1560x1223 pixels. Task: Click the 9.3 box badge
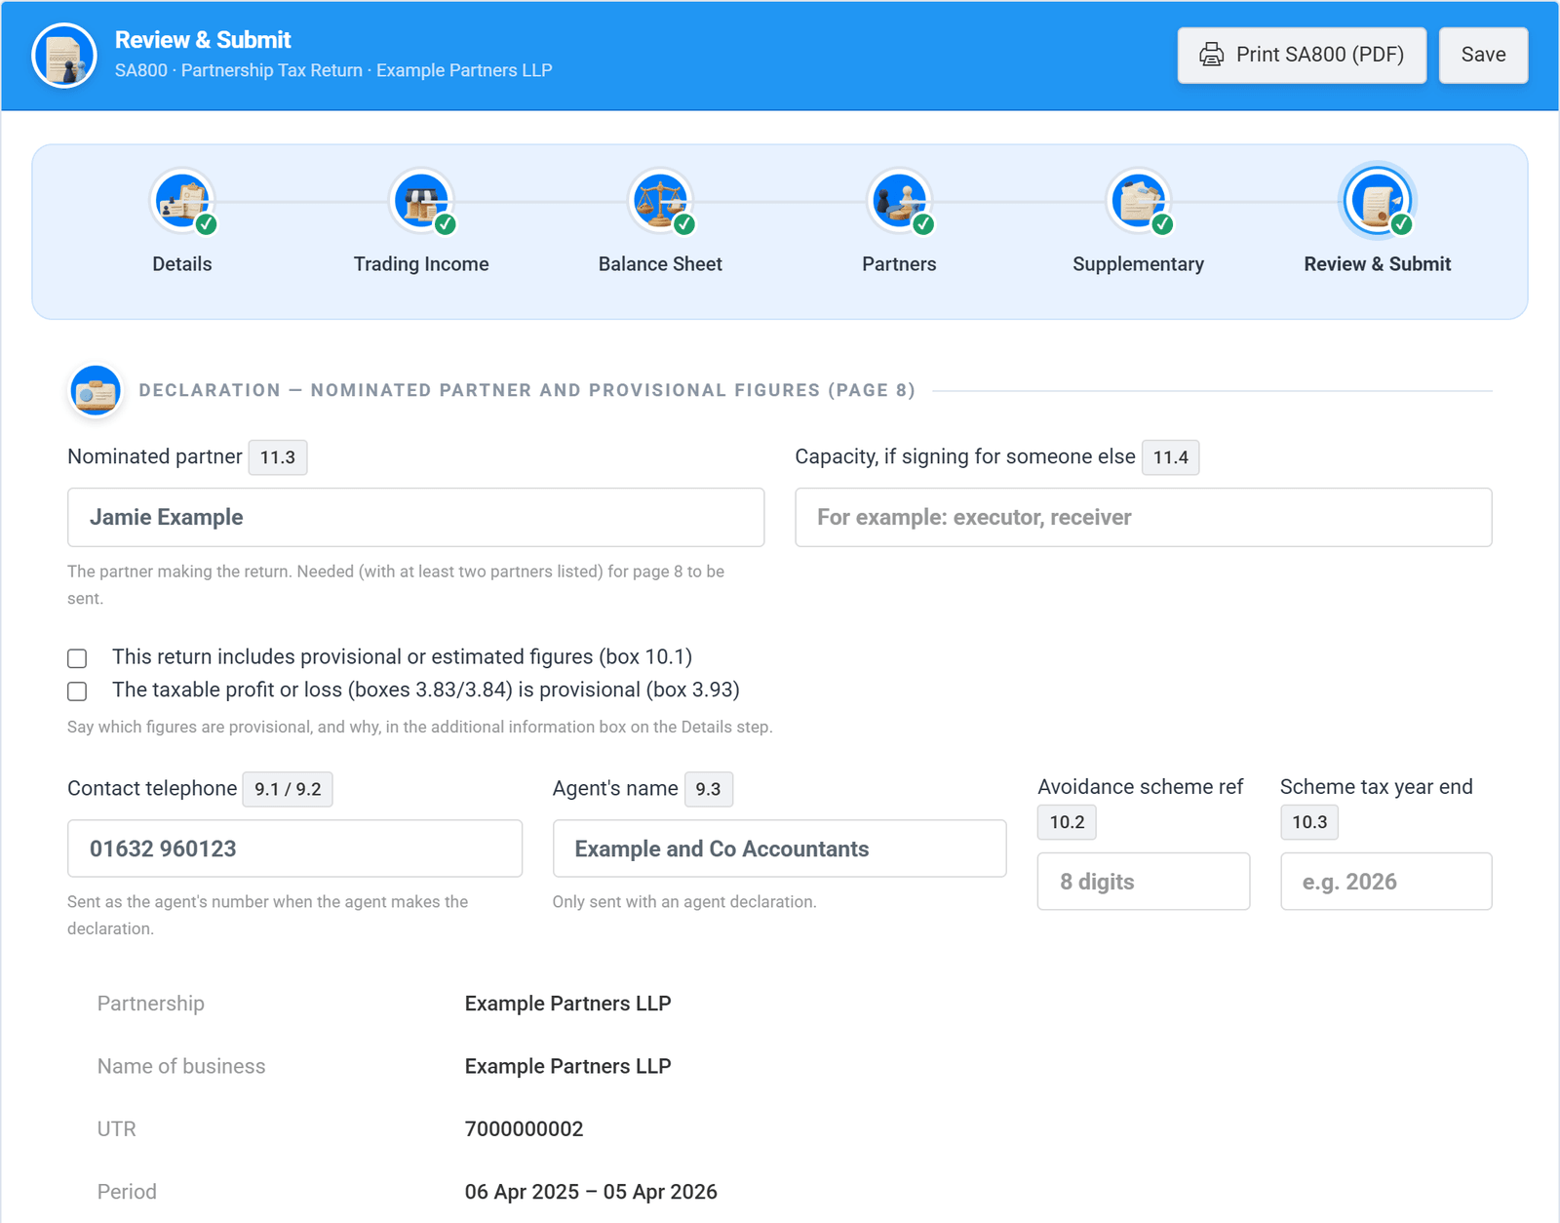(x=708, y=789)
